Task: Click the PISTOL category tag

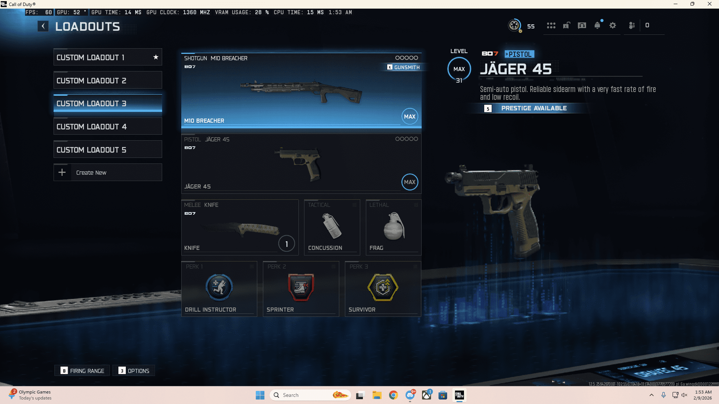Action: click(x=519, y=54)
